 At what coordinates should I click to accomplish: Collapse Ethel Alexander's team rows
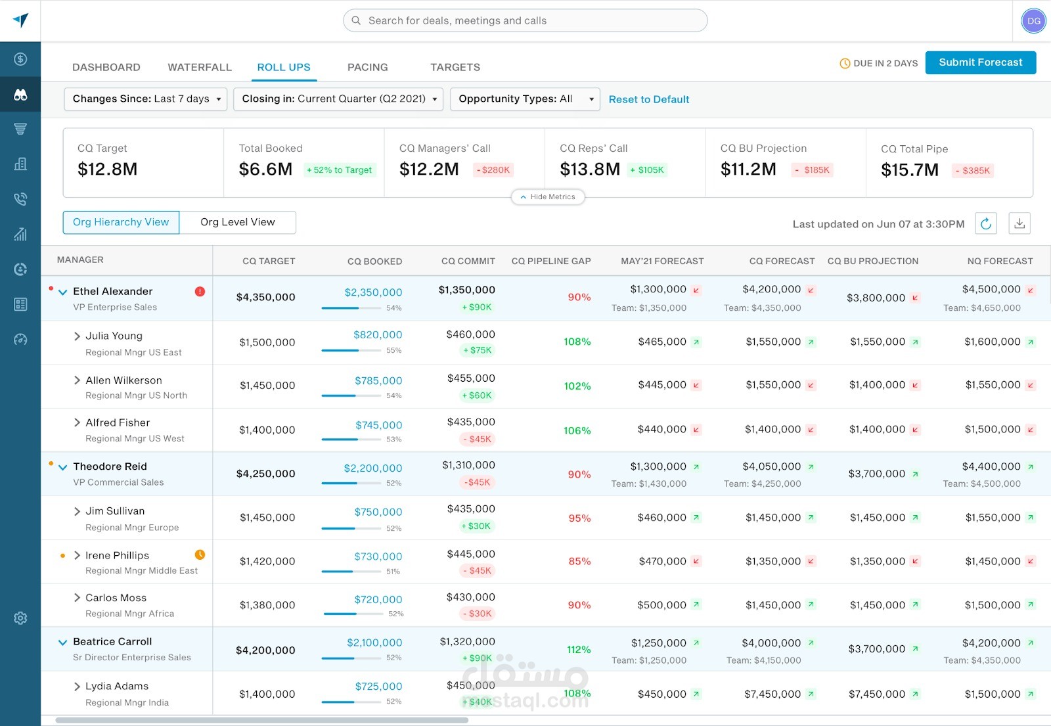63,292
